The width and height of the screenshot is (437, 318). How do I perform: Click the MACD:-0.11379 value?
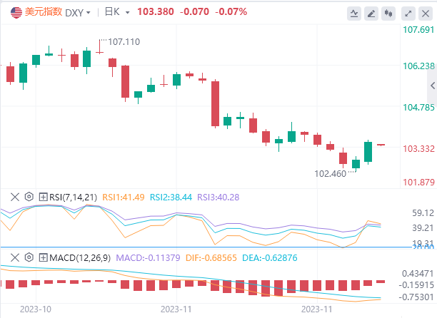tap(148, 258)
